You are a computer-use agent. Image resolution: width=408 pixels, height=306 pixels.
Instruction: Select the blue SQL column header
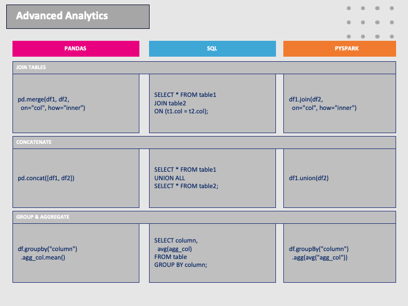click(x=211, y=49)
